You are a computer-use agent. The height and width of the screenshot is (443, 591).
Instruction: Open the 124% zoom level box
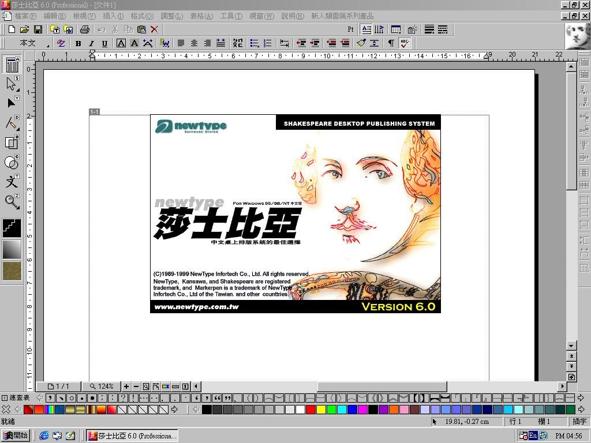tap(102, 386)
